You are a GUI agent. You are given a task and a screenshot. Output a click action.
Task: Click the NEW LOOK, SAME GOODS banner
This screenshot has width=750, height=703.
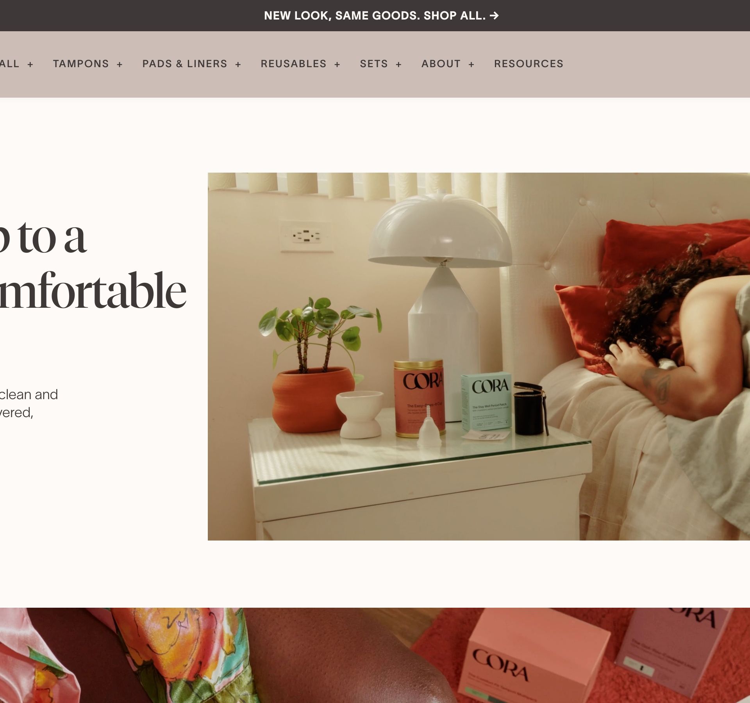(375, 16)
